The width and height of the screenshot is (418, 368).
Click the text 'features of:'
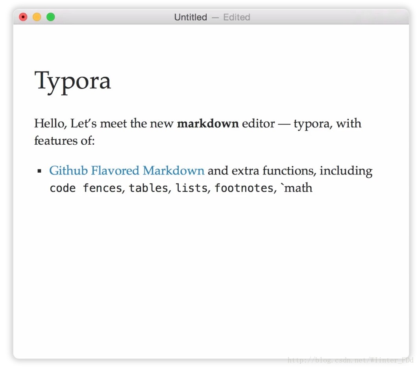(65, 141)
